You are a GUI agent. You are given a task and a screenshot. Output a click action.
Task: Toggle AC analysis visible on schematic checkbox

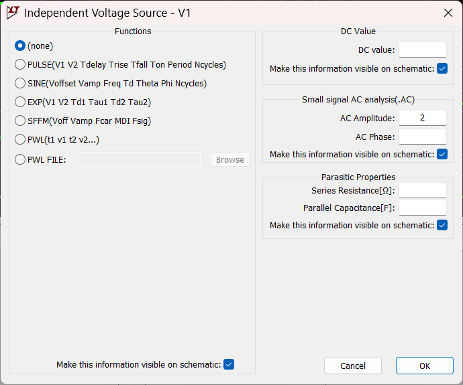coord(442,155)
